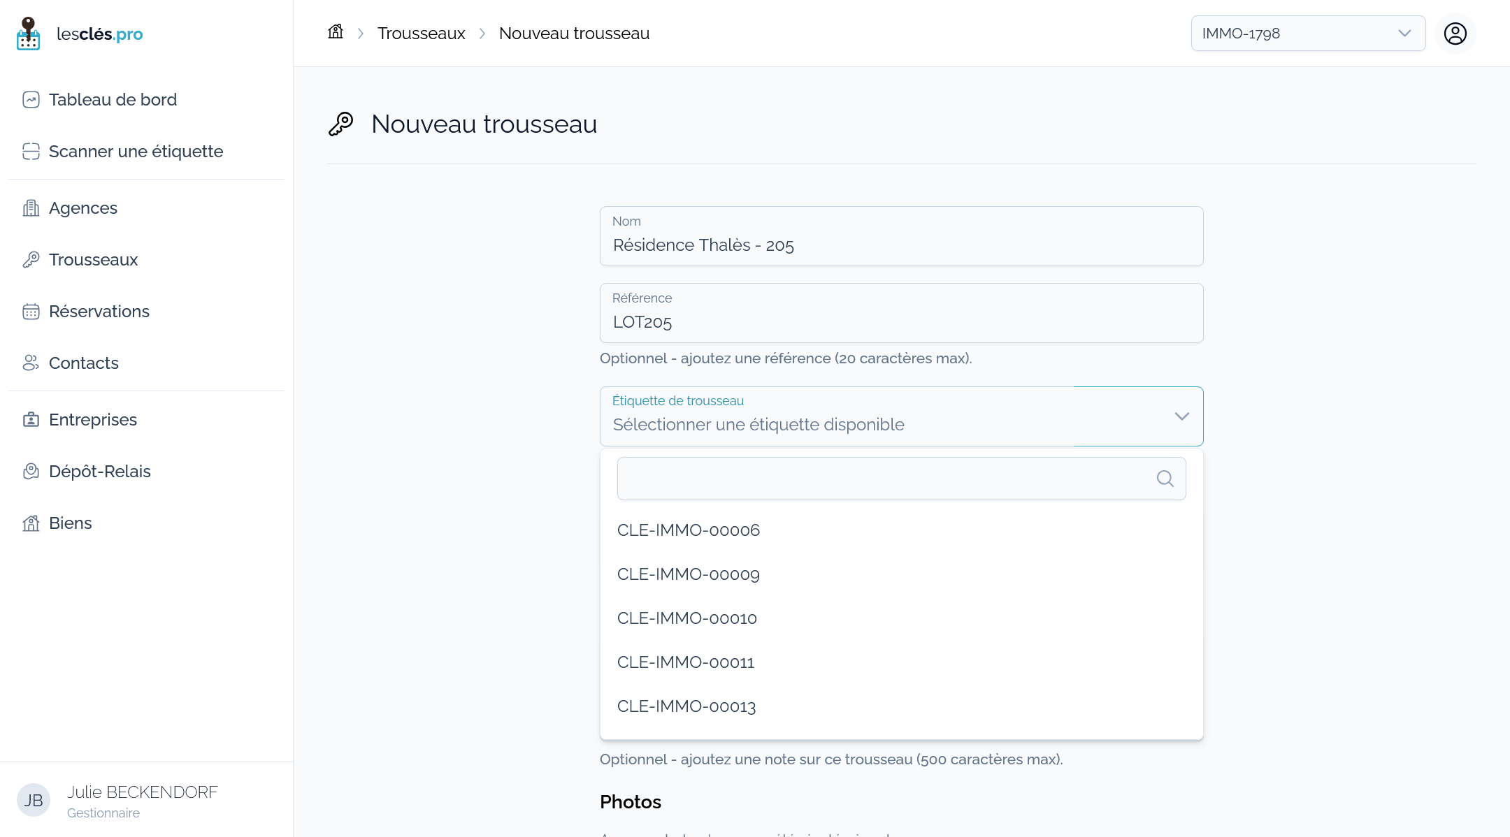The width and height of the screenshot is (1510, 837).
Task: Open the Contacts people icon
Action: tap(31, 363)
